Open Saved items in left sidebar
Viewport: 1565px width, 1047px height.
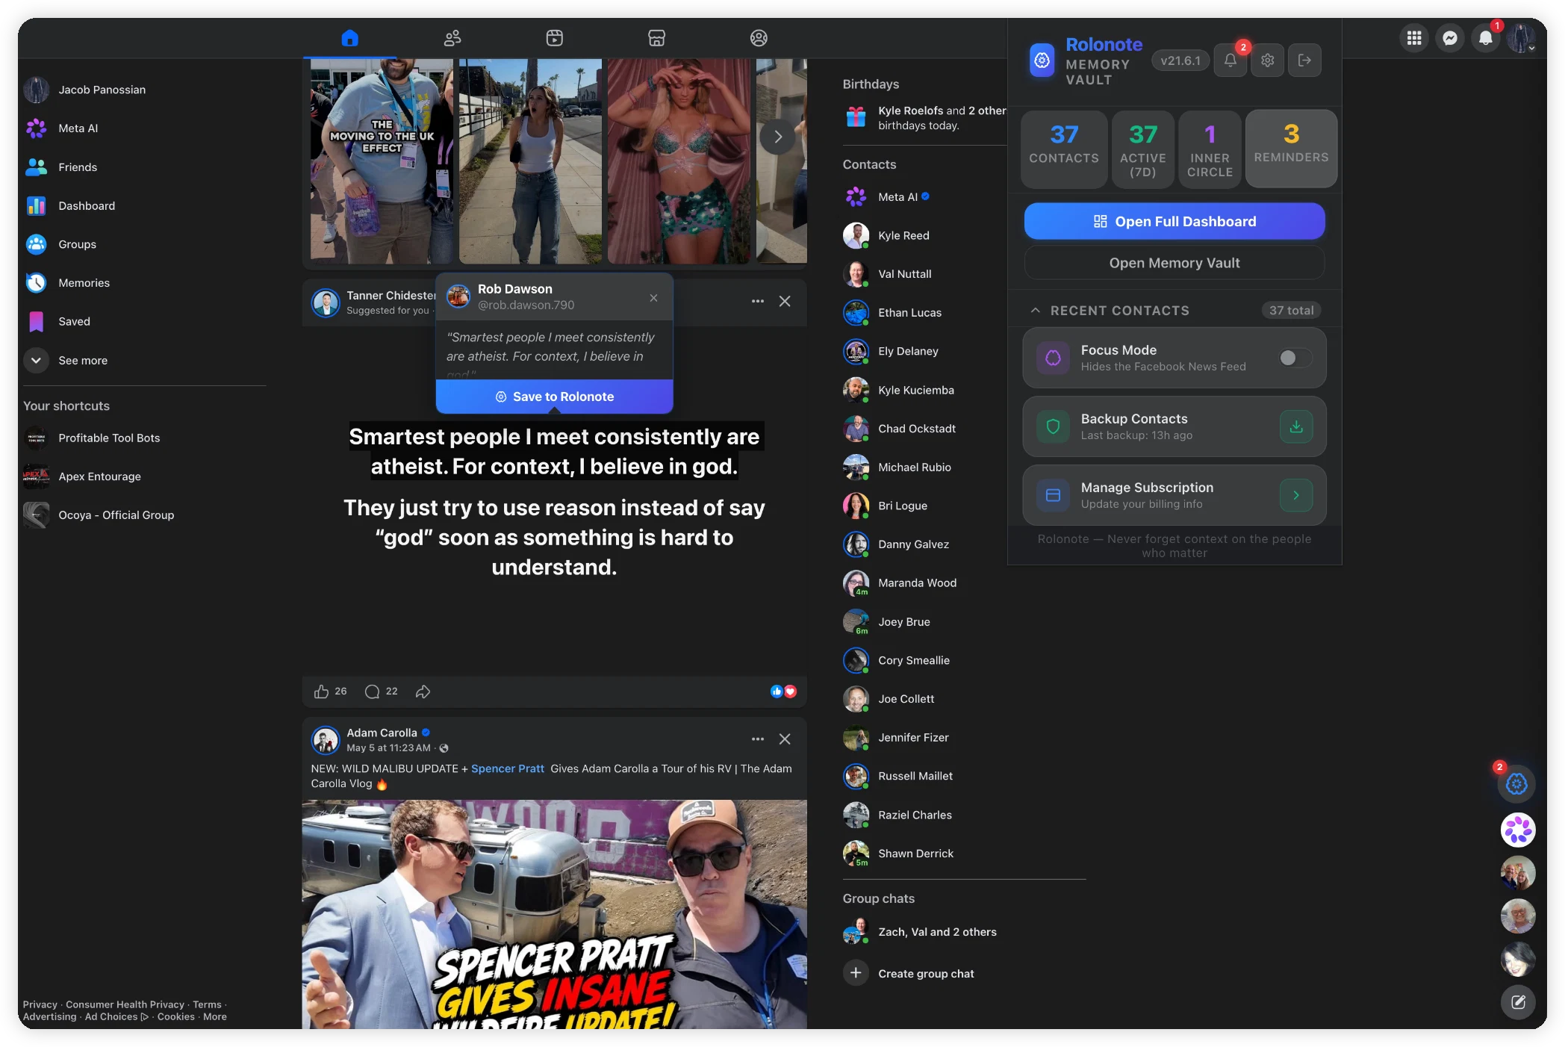74,322
